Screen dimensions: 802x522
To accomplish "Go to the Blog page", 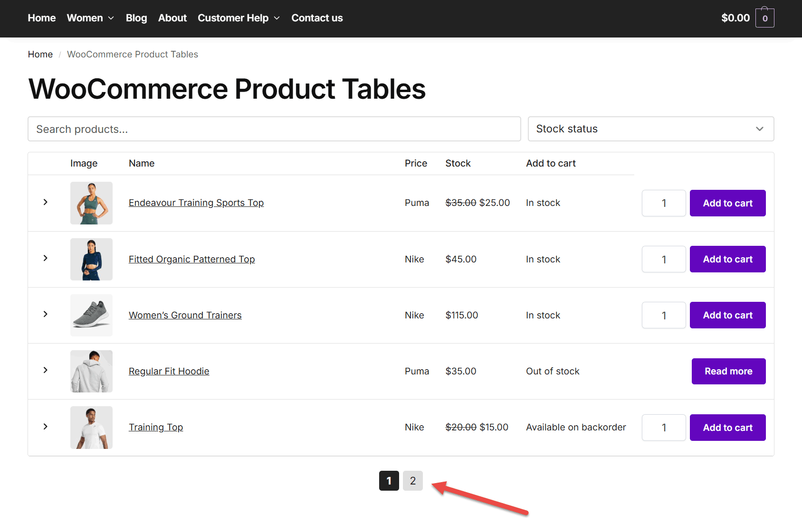I will coord(136,18).
